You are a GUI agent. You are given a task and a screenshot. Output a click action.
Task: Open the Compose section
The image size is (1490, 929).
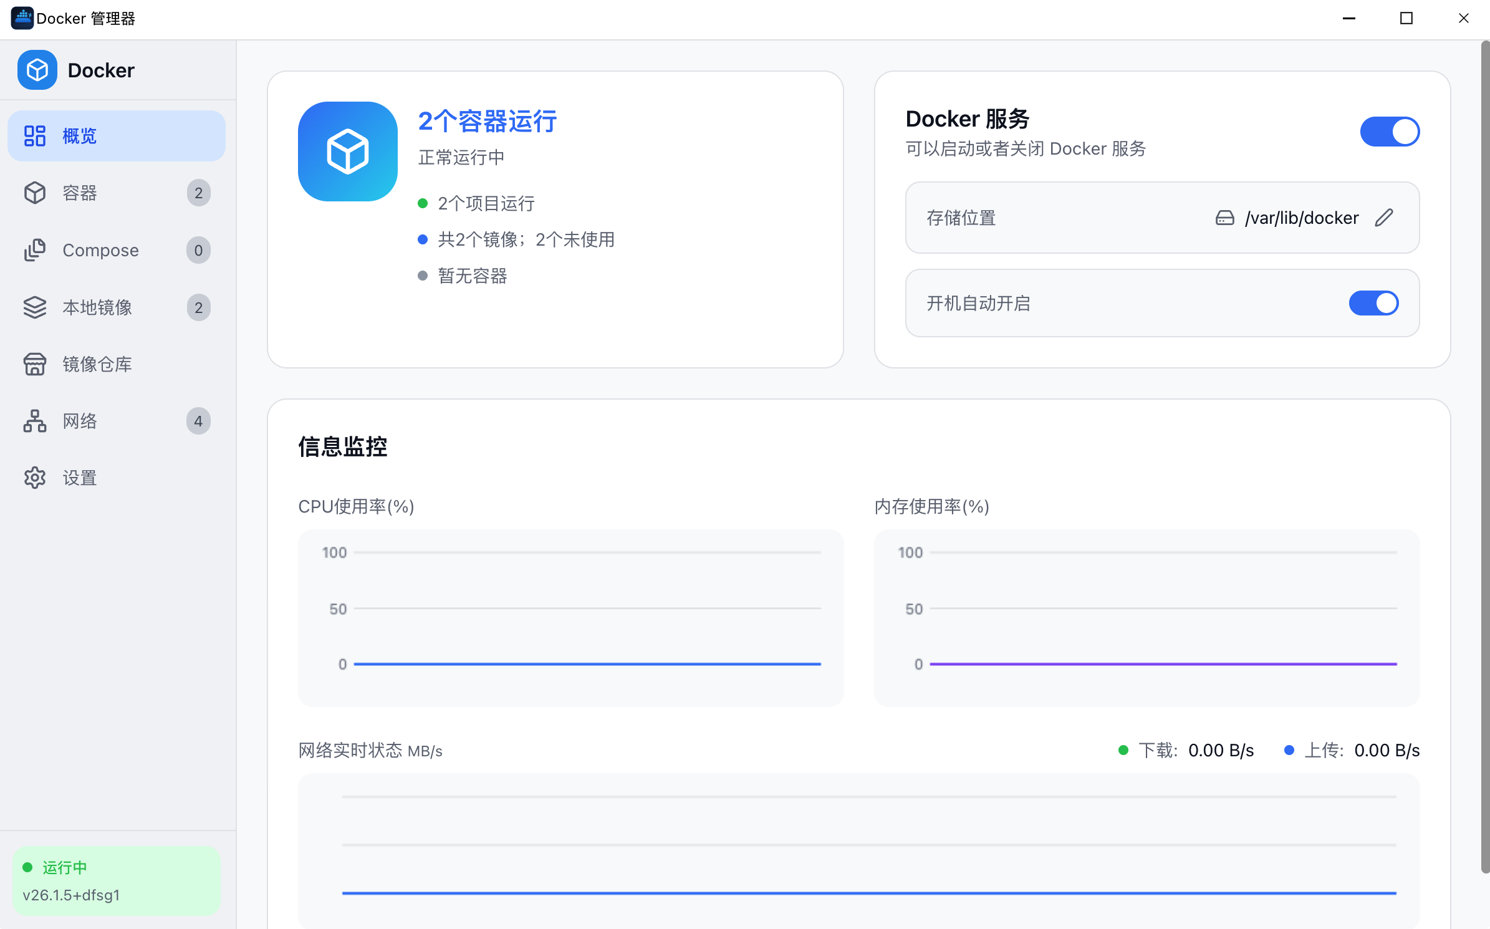click(117, 250)
